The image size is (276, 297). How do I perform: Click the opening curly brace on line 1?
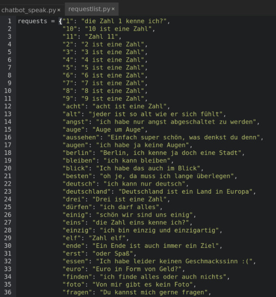point(60,21)
